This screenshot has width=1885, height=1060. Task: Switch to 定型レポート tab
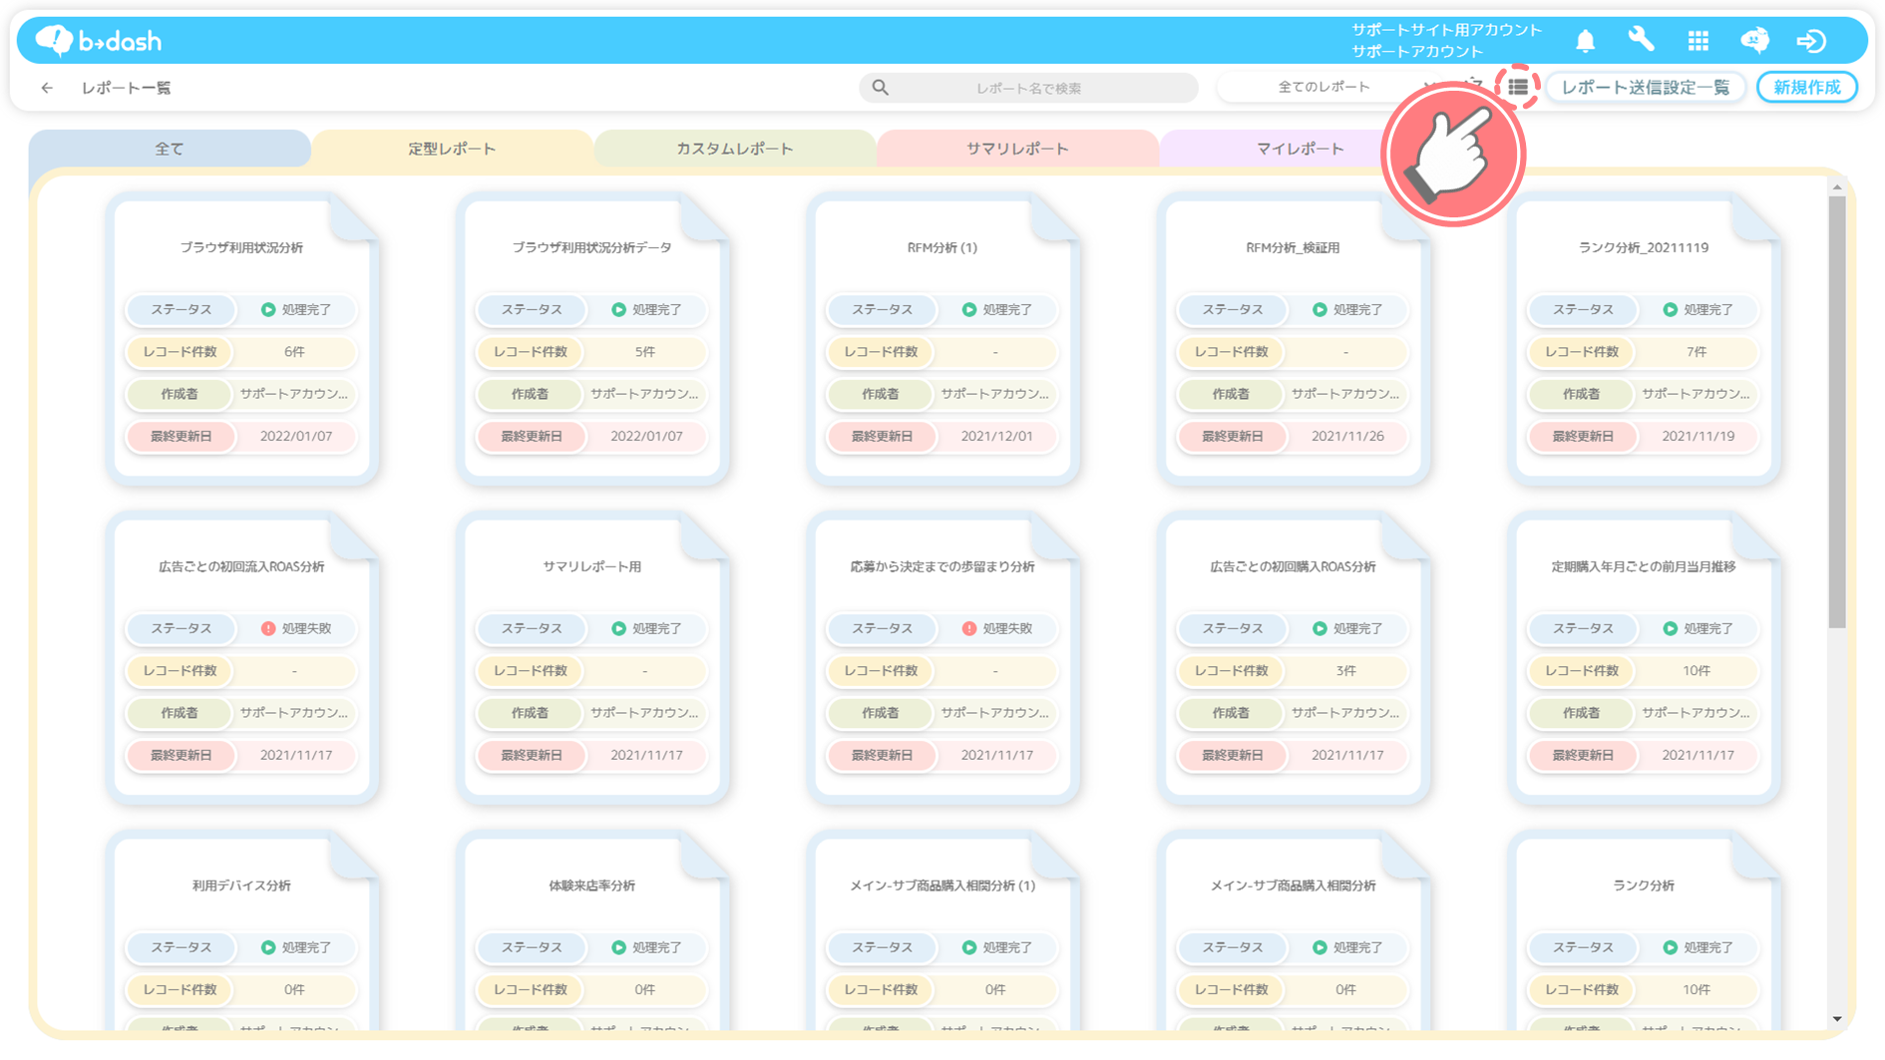click(x=452, y=149)
